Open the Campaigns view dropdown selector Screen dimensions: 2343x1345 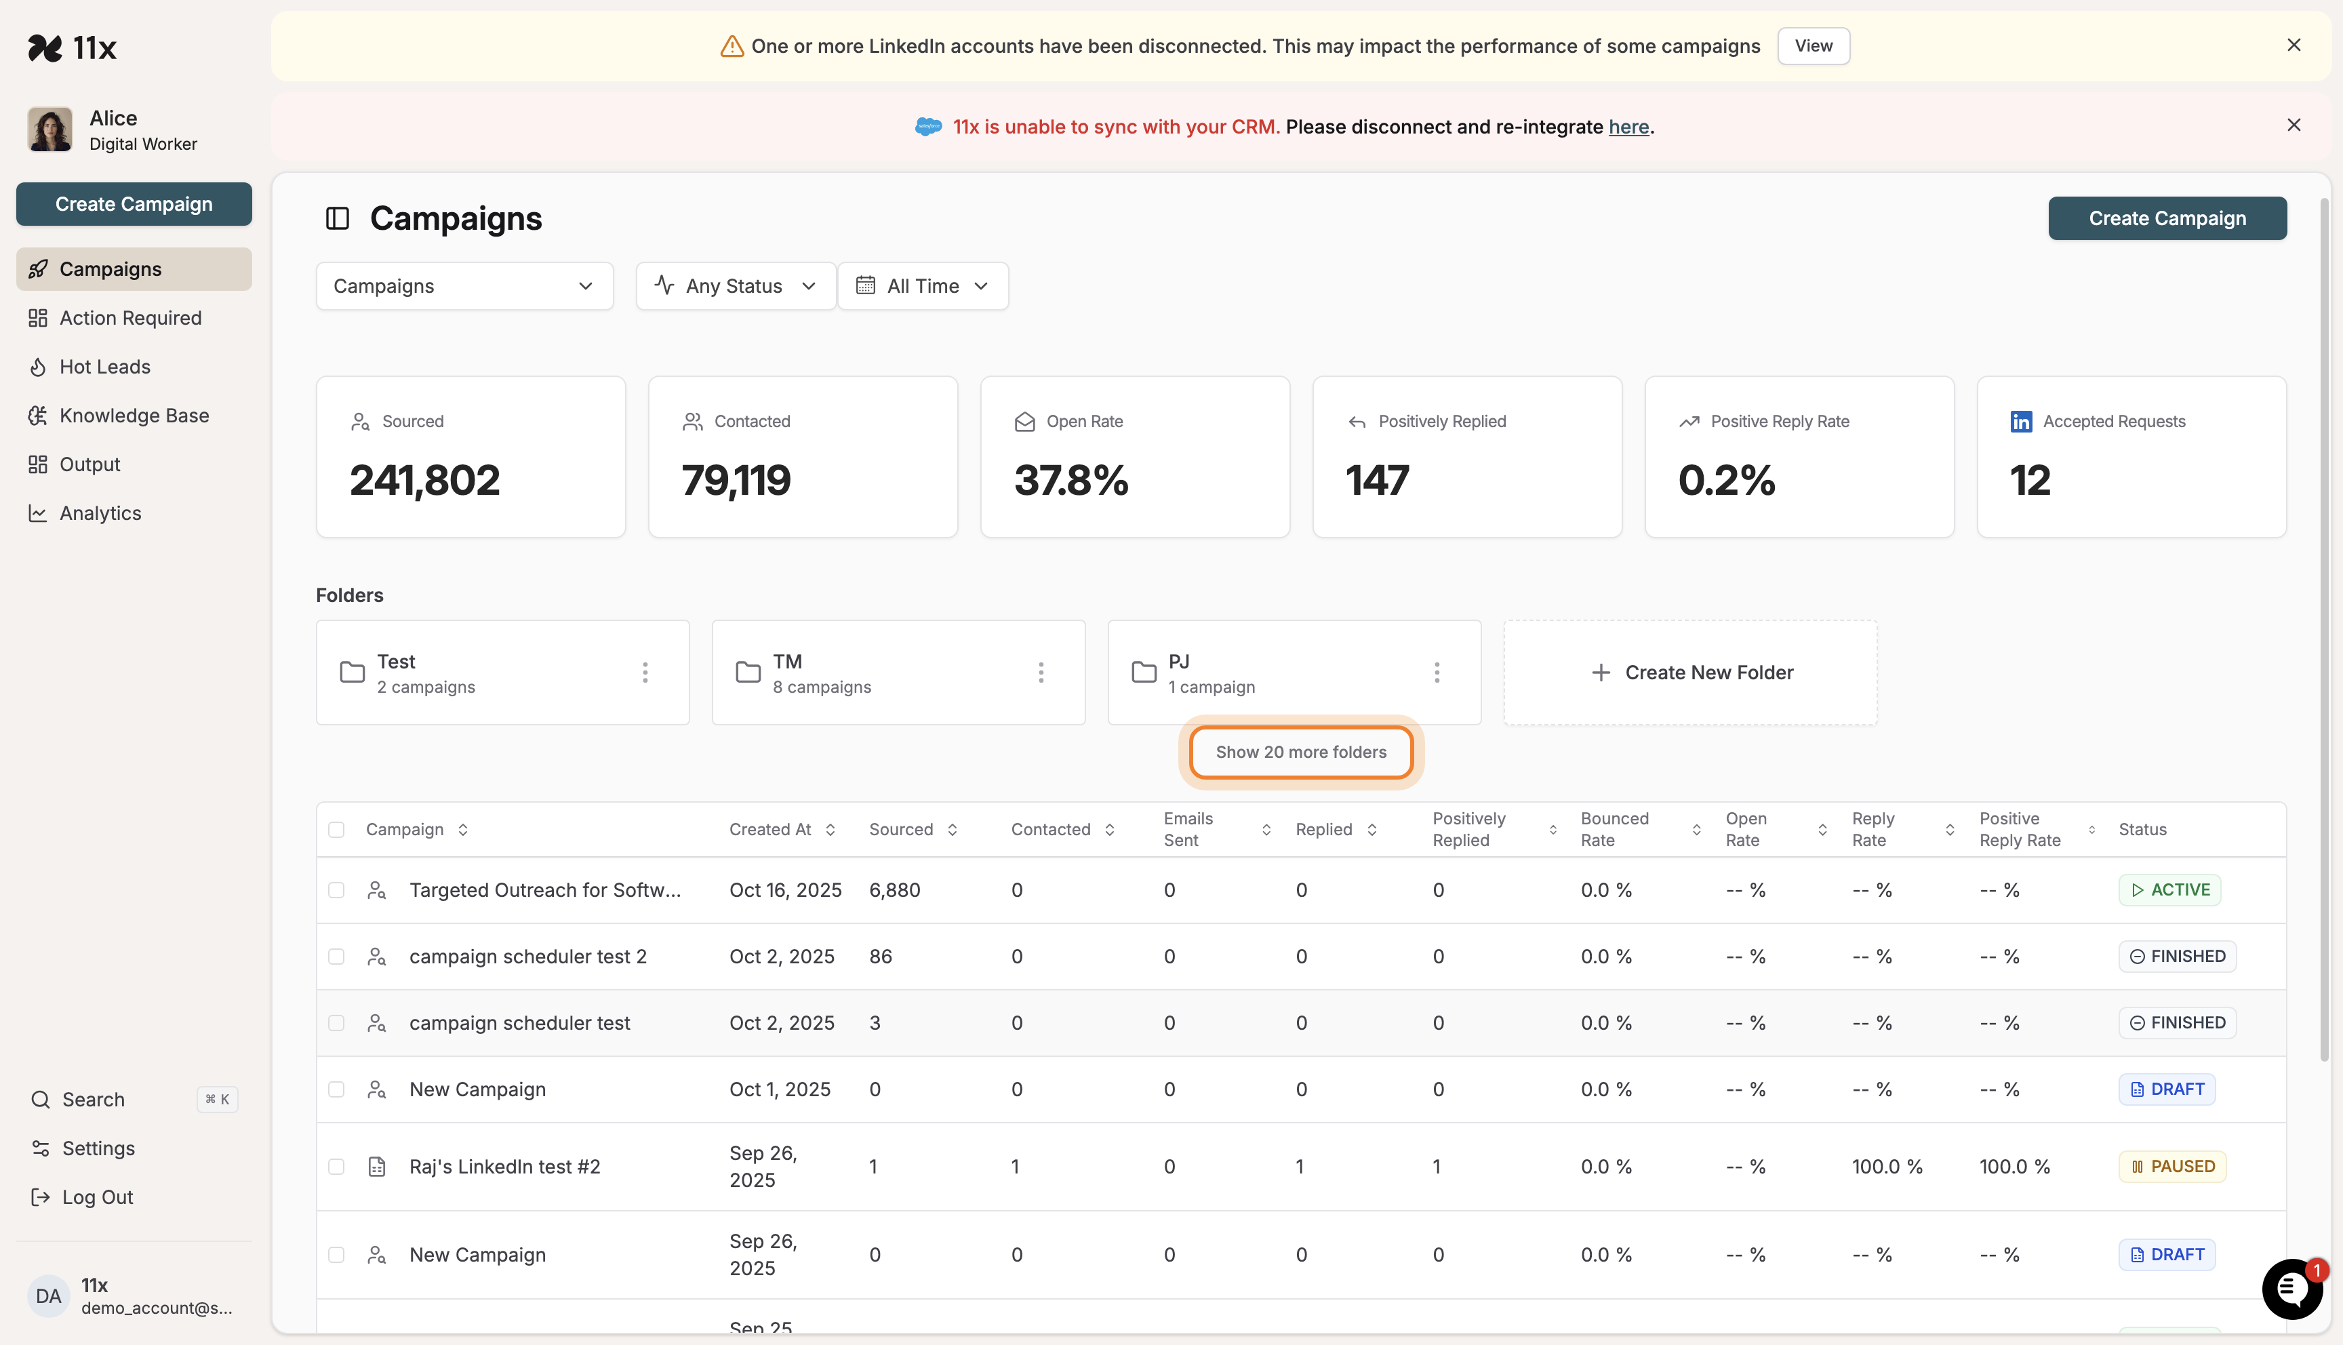coord(464,286)
